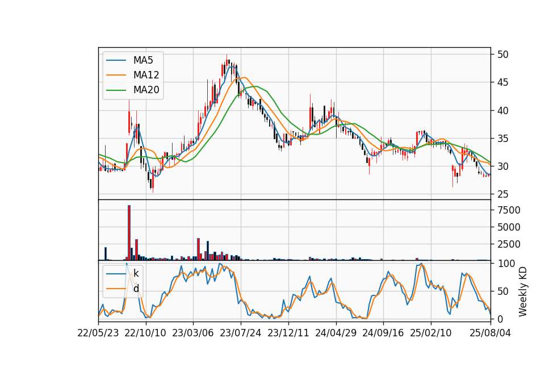Click the 25/02/10 date label
The width and height of the screenshot is (545, 392).
pyautogui.click(x=431, y=333)
